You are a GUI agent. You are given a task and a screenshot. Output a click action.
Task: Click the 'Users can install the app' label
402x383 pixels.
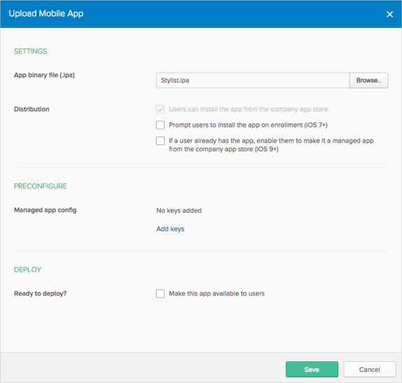[248, 109]
